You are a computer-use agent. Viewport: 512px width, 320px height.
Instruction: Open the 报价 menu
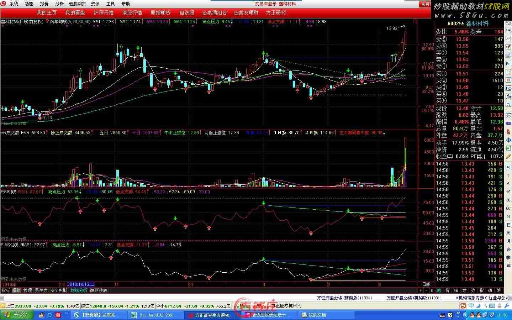[44, 4]
